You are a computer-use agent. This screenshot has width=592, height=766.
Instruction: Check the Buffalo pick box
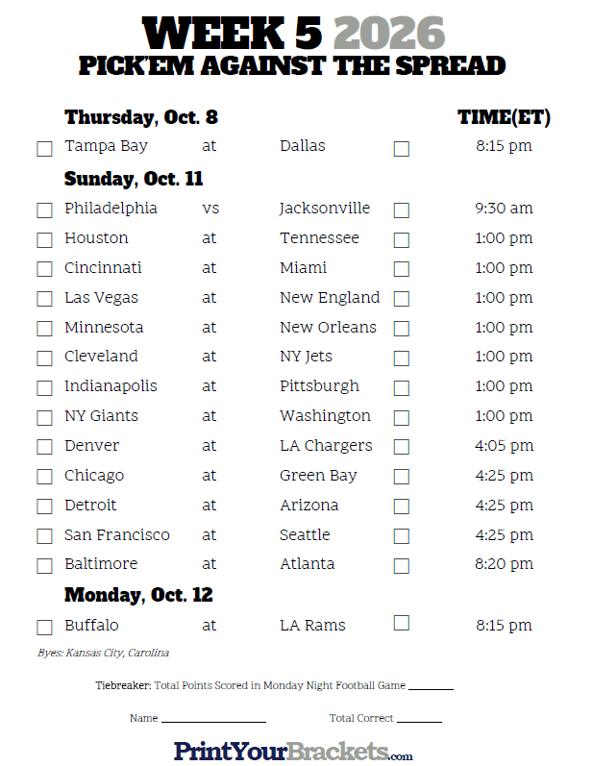44,628
